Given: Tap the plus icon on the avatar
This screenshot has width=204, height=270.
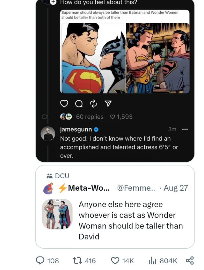Looking at the screenshot, I should click(x=53, y=2).
